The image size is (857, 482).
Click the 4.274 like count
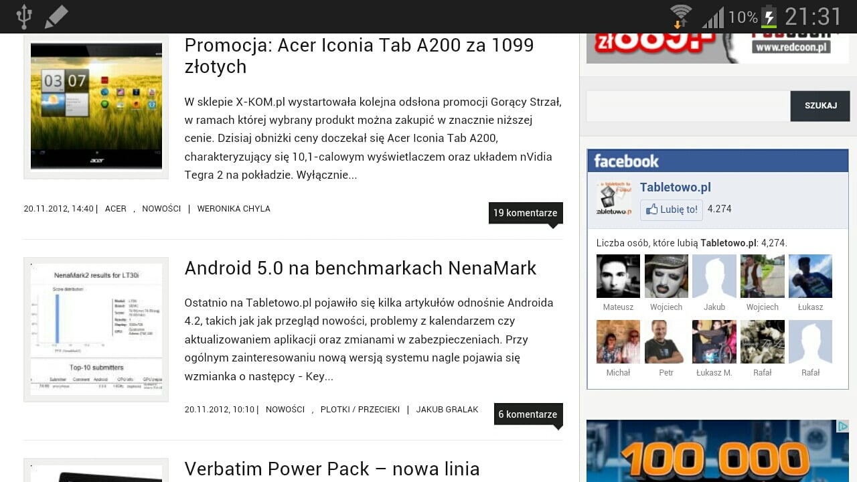720,210
